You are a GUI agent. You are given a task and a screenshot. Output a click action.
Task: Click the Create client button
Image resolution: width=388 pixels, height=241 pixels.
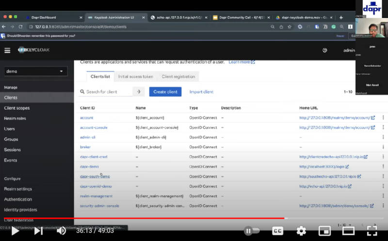[x=165, y=91]
